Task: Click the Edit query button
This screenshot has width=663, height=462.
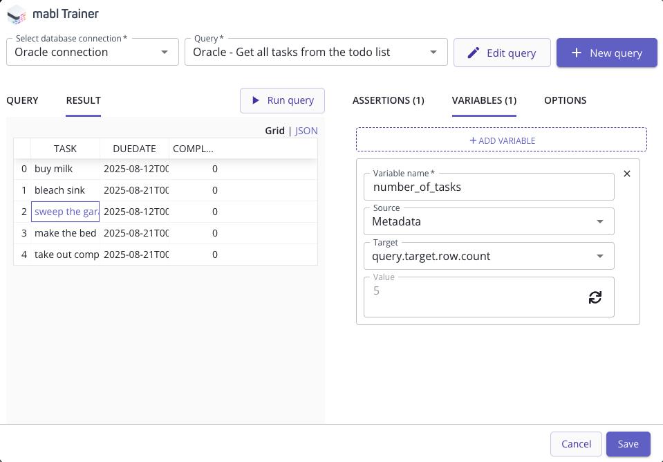Action: pyautogui.click(x=502, y=53)
